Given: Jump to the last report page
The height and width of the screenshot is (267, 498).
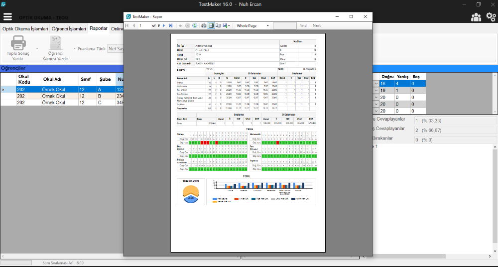Looking at the screenshot, I should click(x=171, y=25).
